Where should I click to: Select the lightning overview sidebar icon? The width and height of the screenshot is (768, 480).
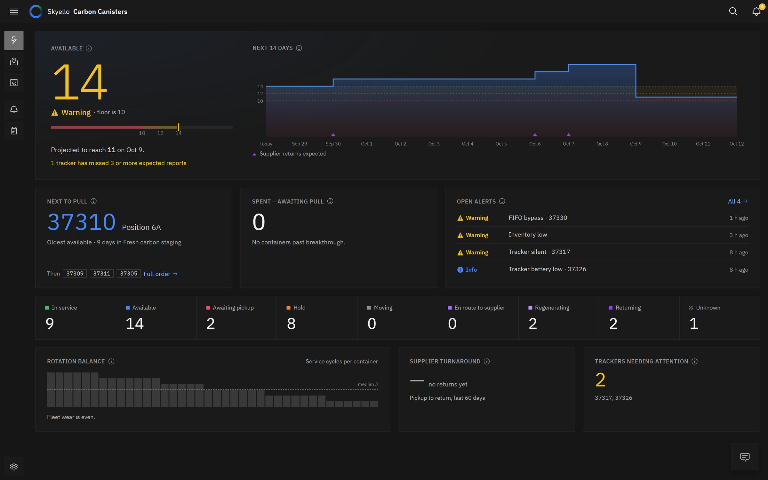14,40
